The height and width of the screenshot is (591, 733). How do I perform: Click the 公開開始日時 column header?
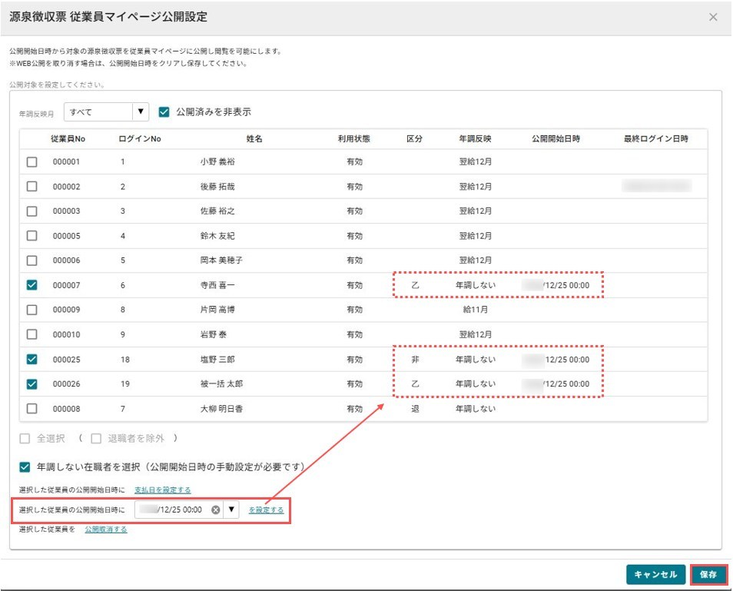click(556, 138)
